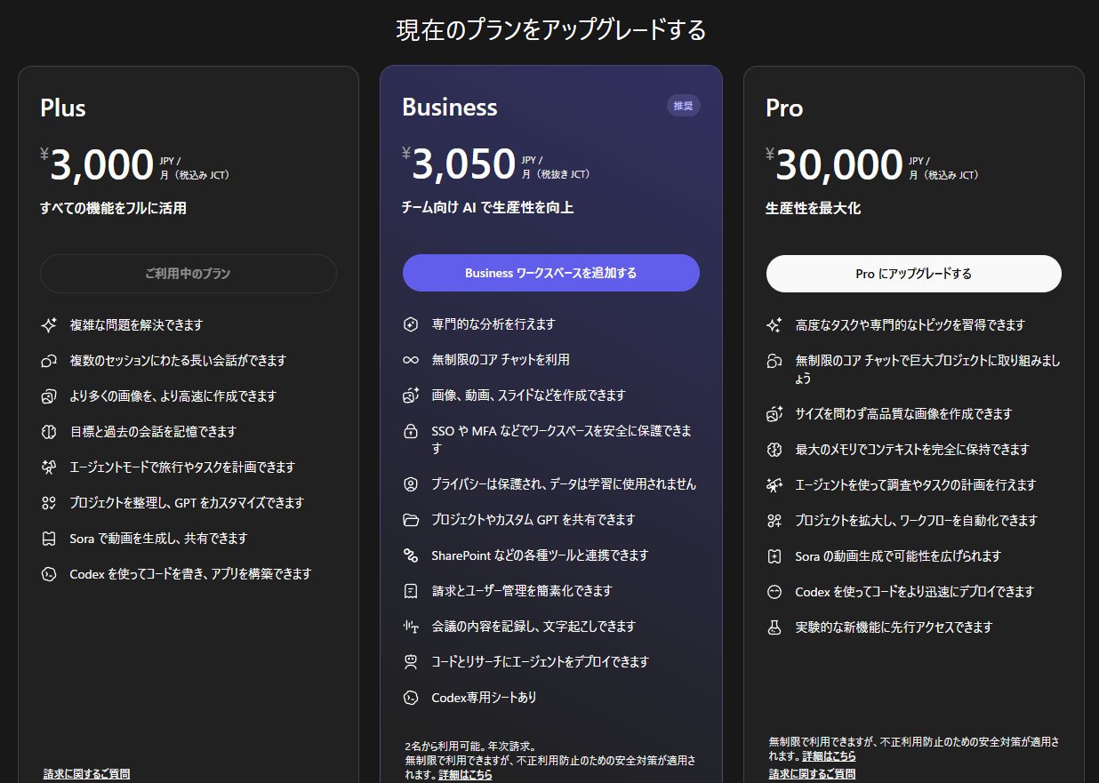
Task: Click the audio waveform icon for 会議の内容を記録
Action: click(410, 627)
